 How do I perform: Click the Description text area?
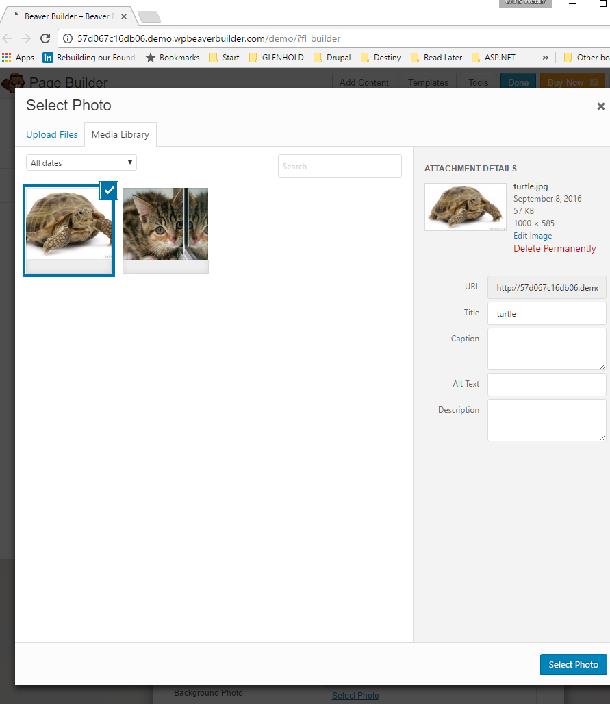pyautogui.click(x=547, y=420)
